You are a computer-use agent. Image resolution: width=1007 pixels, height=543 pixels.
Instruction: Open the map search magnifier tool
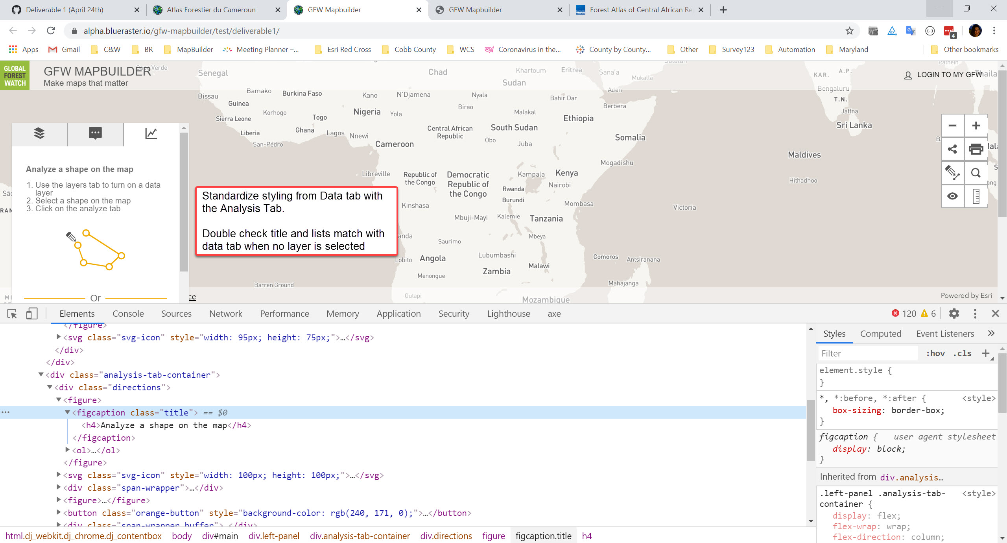point(976,173)
